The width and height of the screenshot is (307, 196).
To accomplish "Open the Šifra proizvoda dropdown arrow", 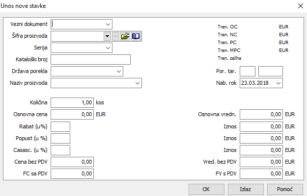I will click(x=107, y=36).
